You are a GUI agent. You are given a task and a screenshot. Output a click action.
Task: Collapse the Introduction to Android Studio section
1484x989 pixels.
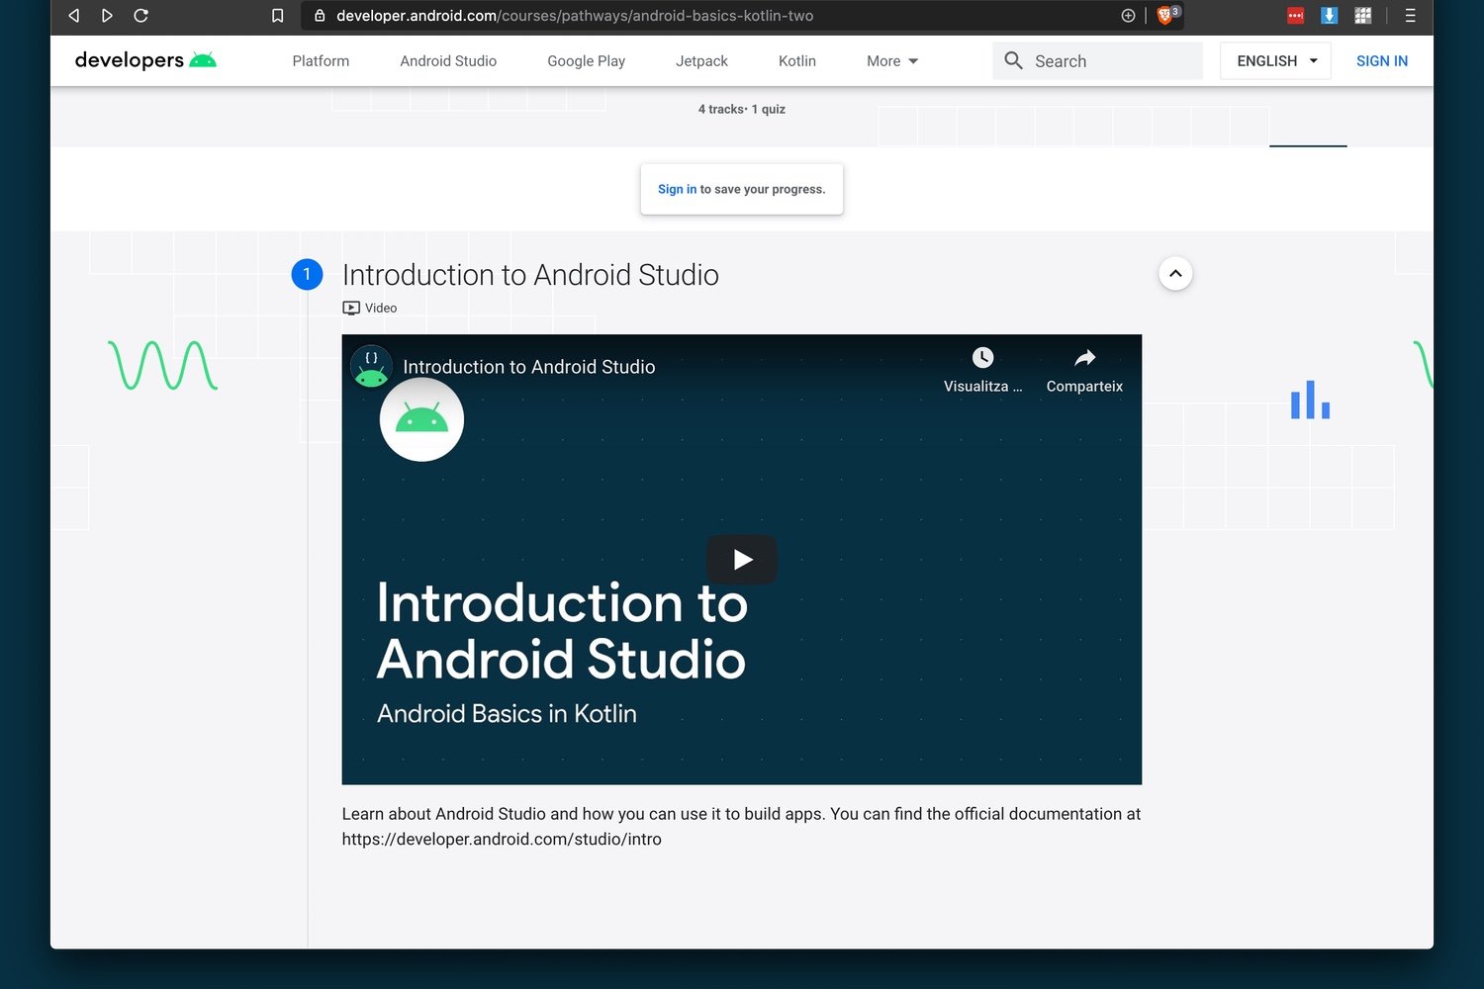(1175, 274)
